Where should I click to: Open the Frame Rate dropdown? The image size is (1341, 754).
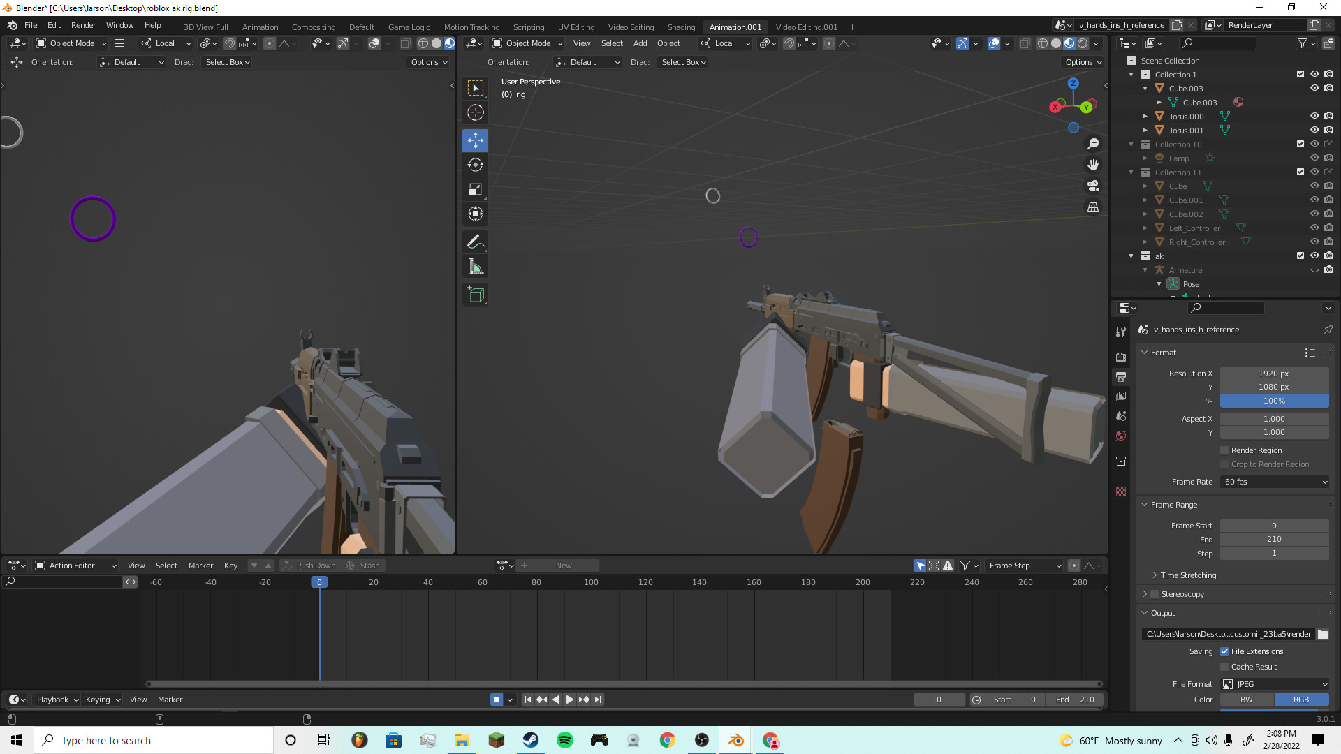click(1275, 482)
